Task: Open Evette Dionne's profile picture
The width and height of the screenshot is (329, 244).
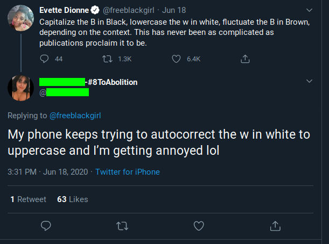Action: [x=21, y=19]
